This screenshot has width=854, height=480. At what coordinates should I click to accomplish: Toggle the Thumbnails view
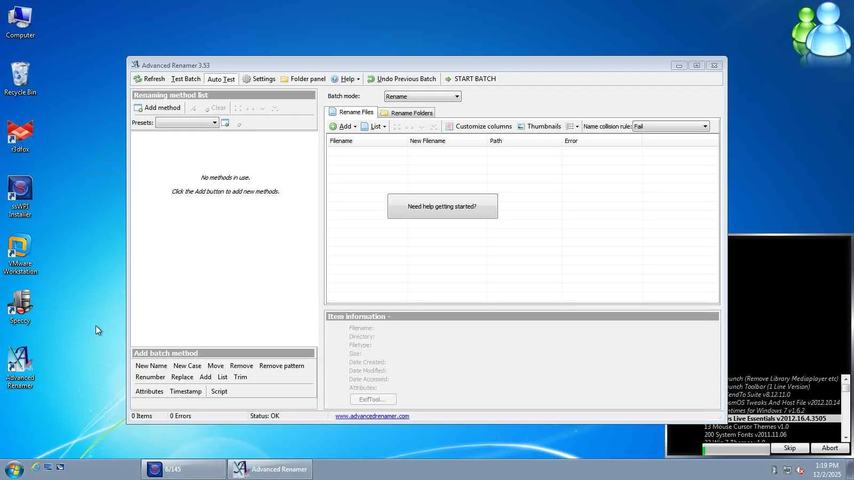point(539,126)
